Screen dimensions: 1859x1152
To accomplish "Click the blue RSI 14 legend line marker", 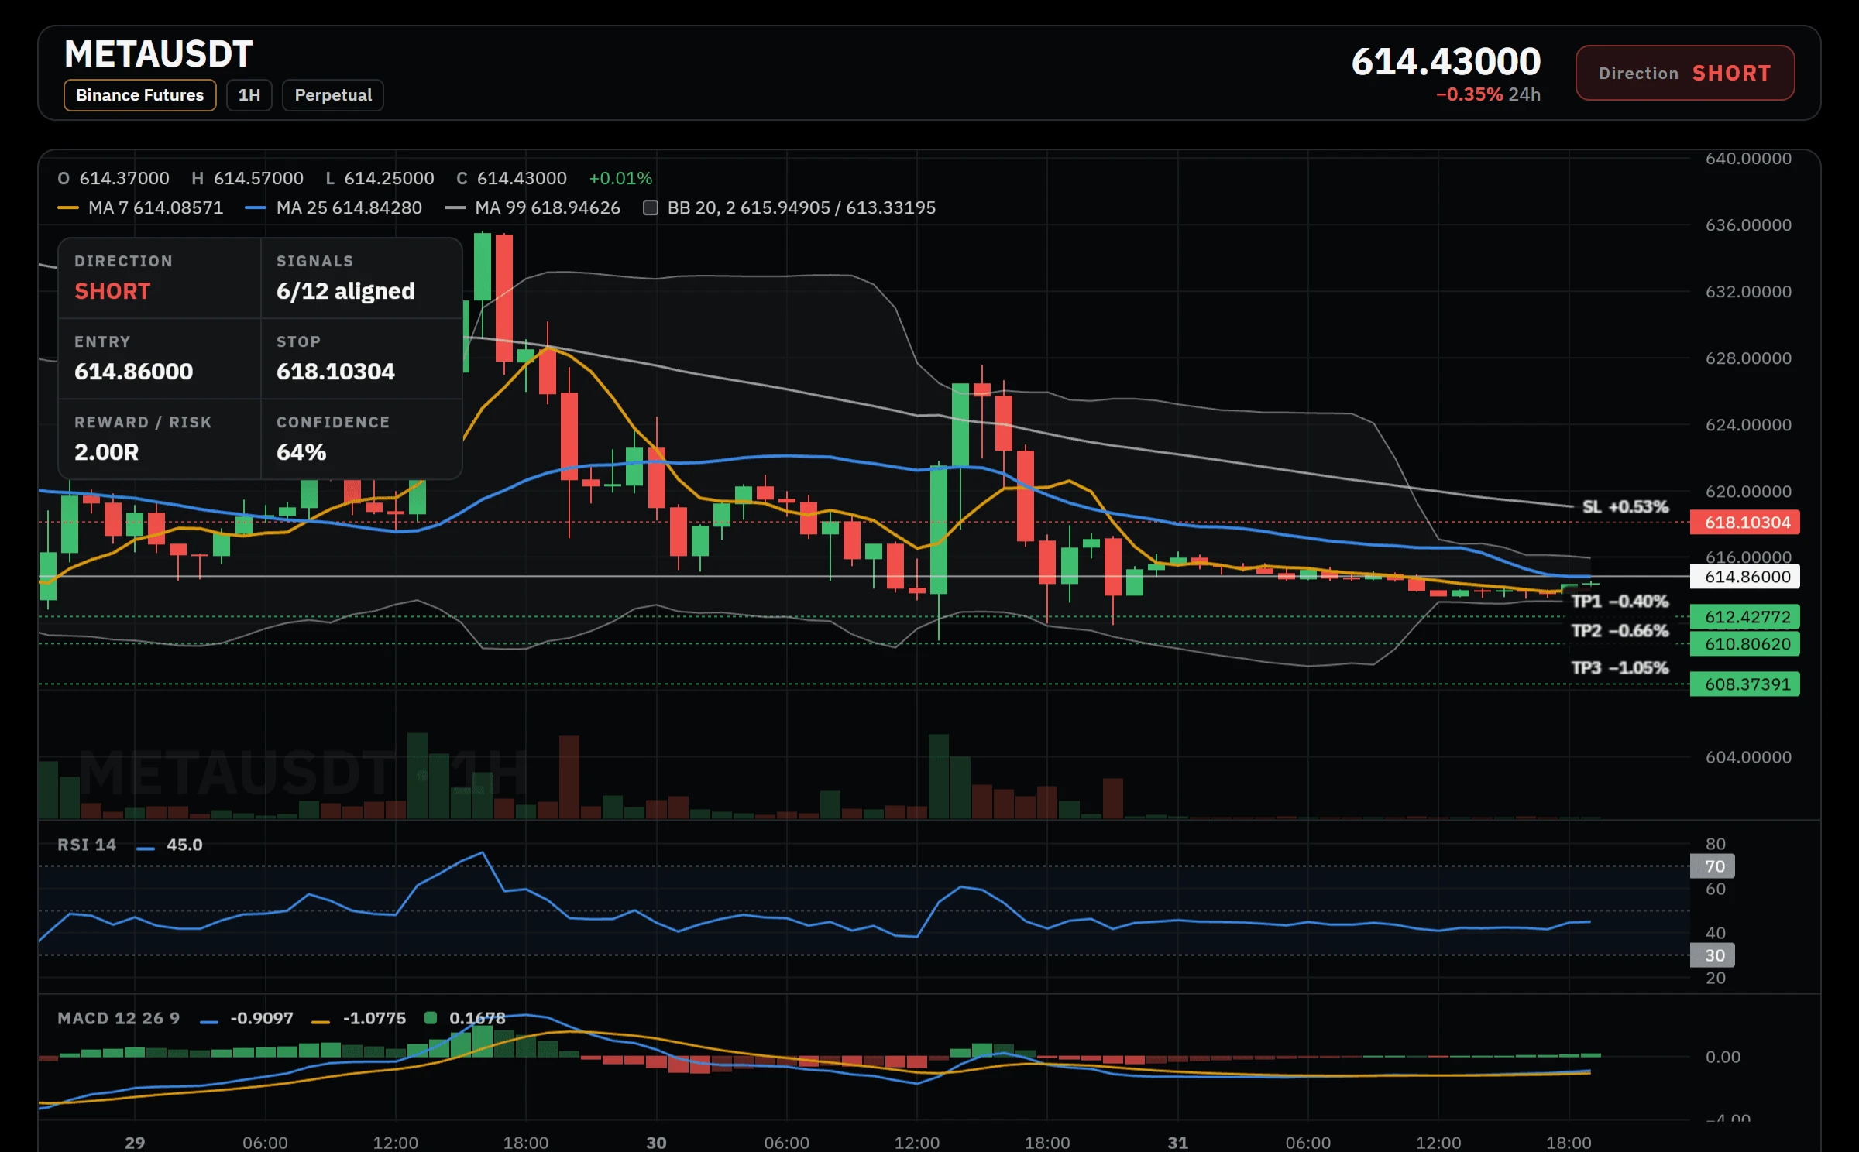I will (146, 849).
